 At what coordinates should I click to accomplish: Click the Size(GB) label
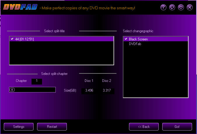[70, 90]
